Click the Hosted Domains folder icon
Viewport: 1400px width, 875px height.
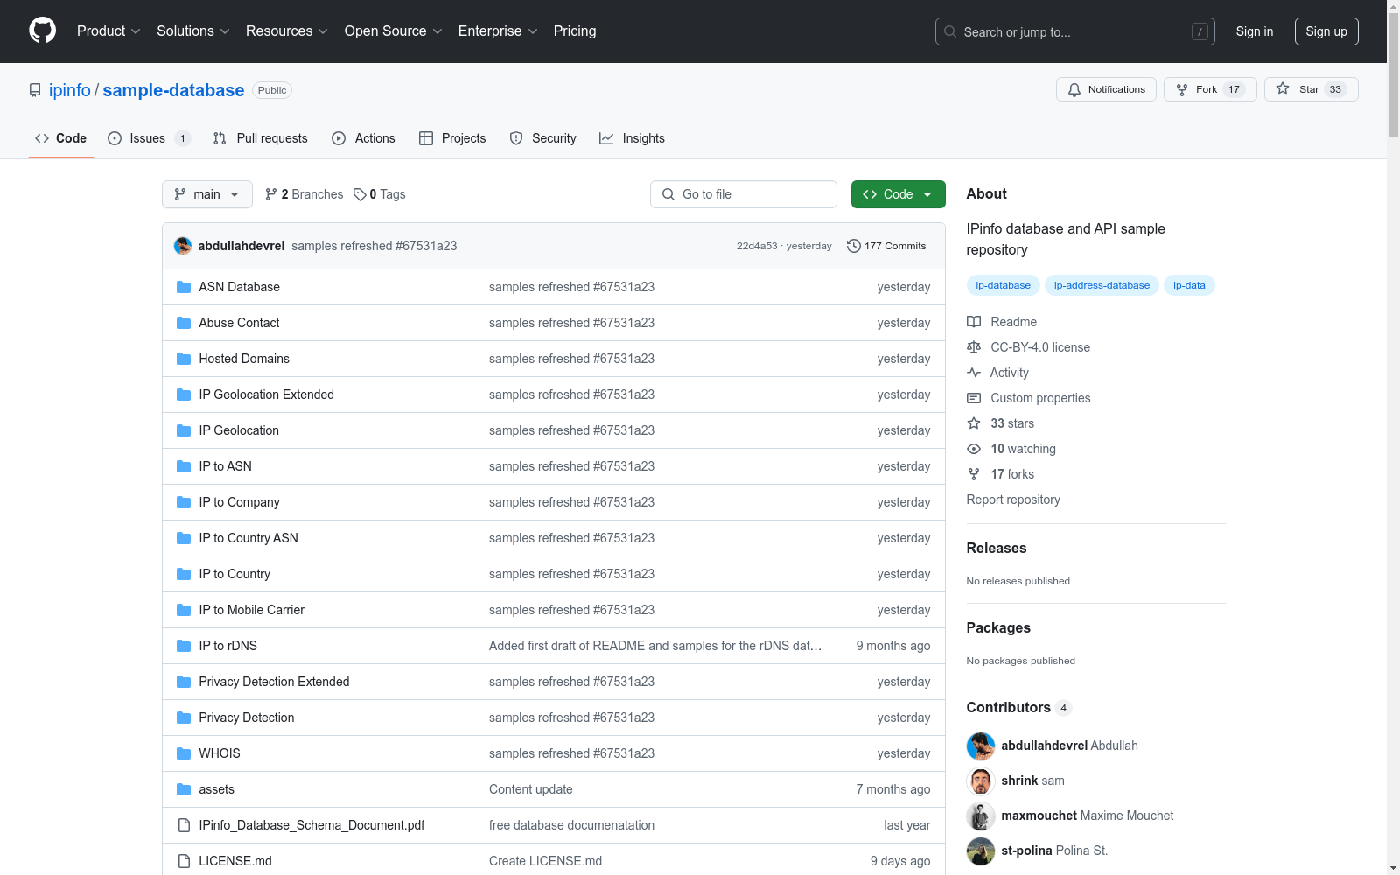click(x=184, y=359)
